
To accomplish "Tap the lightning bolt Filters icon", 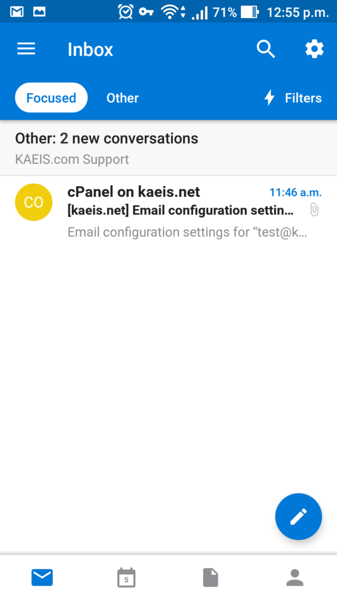I will click(270, 98).
